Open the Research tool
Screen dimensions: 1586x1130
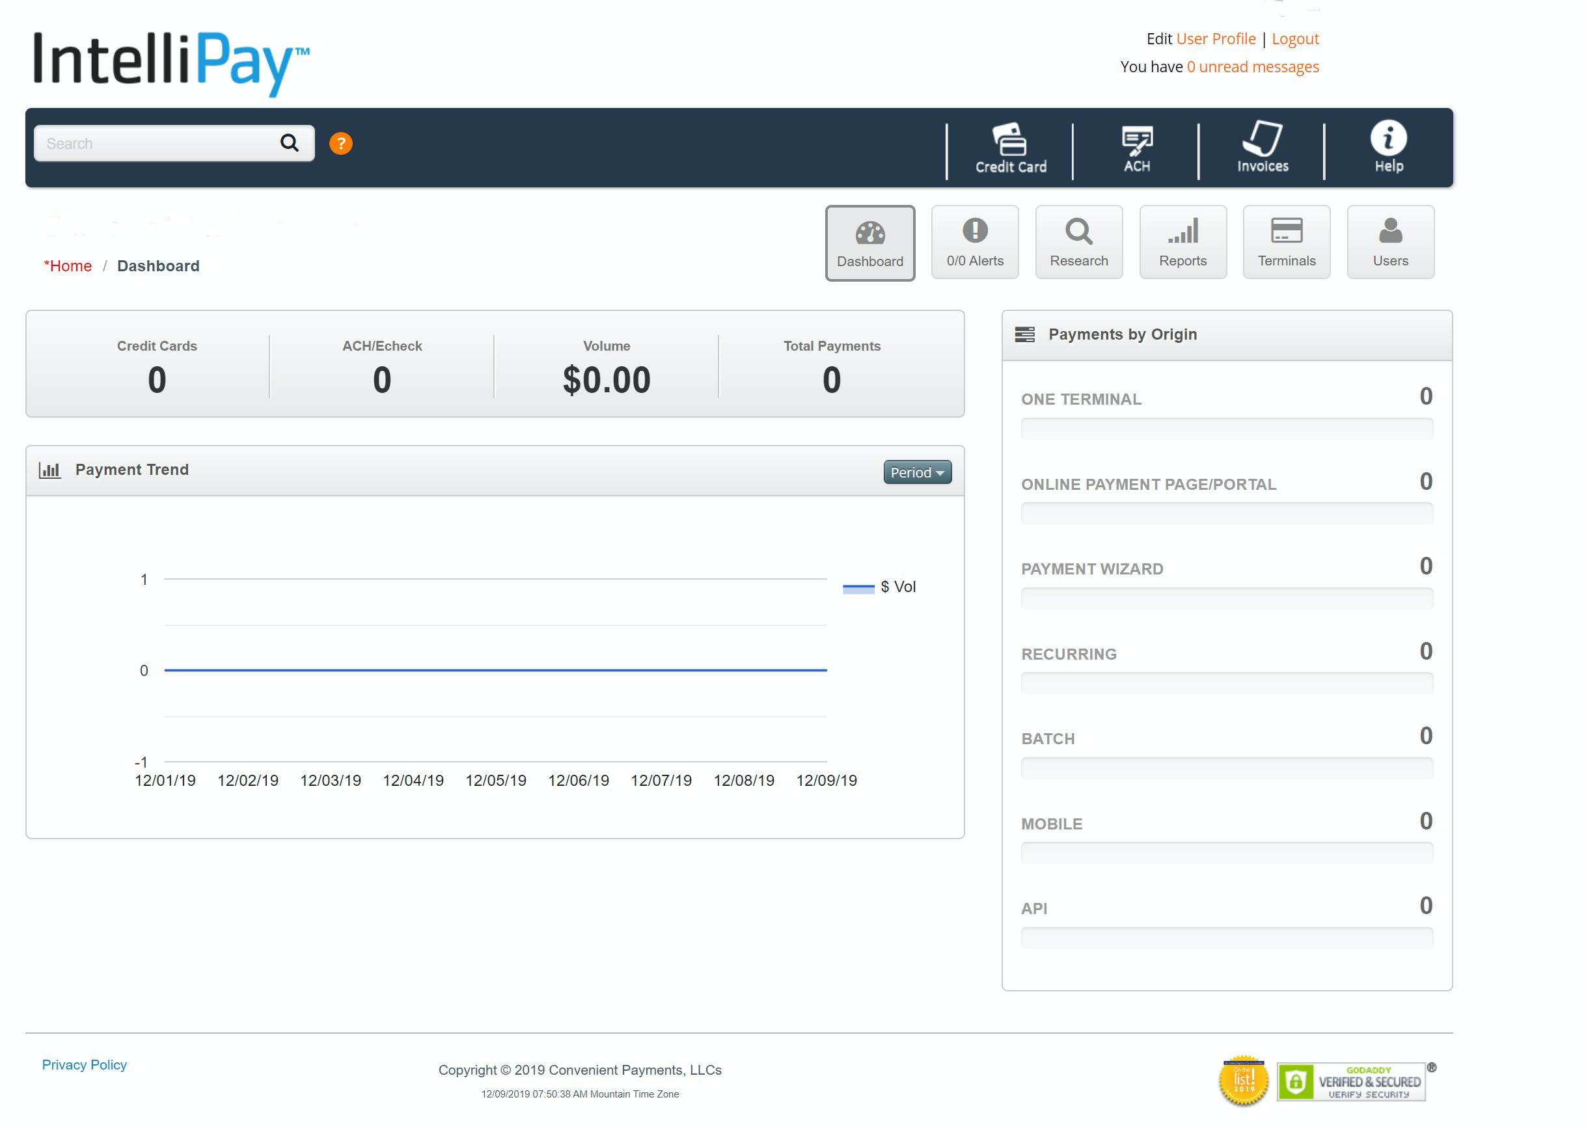[1078, 242]
